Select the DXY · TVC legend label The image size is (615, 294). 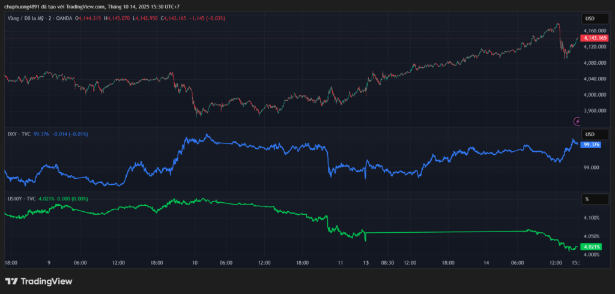pos(18,134)
